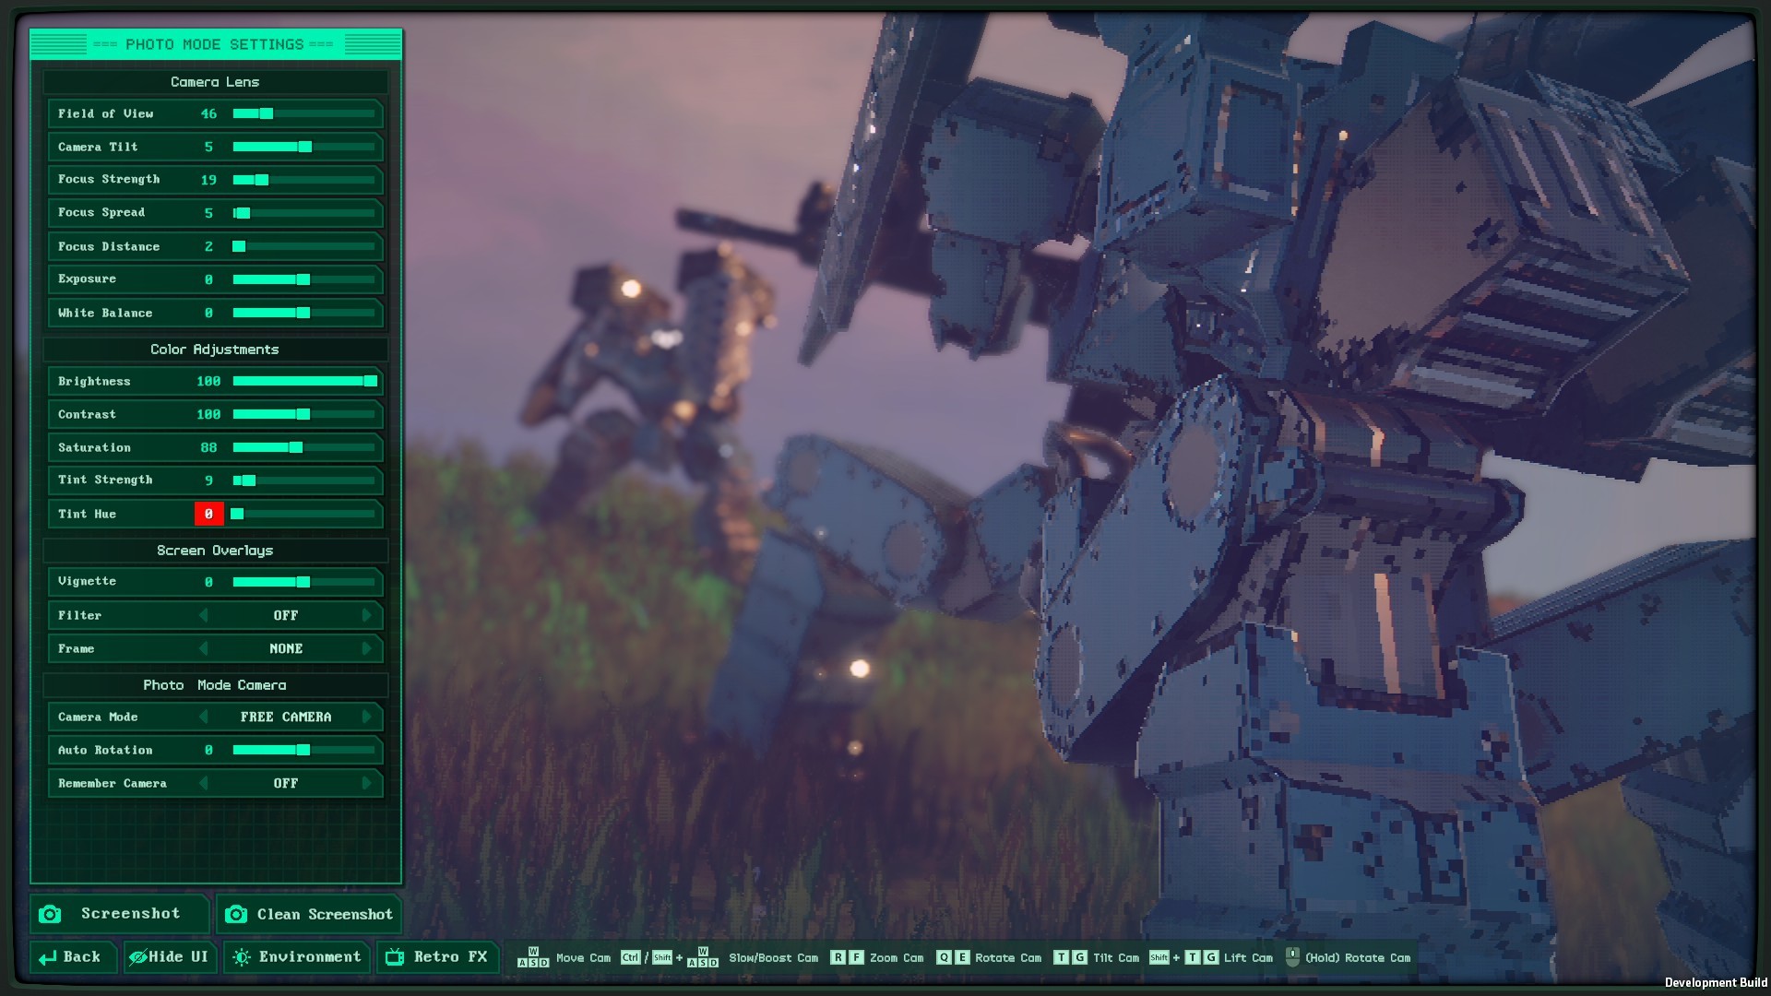The width and height of the screenshot is (1771, 996).
Task: Select the crossed-eye Hide UI icon
Action: point(138,956)
